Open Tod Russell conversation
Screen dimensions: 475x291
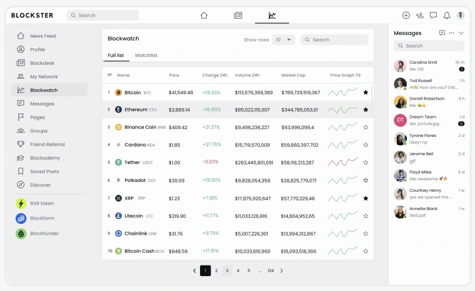coord(429,84)
